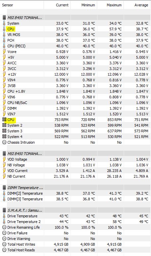Select the Vcore sensor row label
151x256 pixels.
(12, 52)
